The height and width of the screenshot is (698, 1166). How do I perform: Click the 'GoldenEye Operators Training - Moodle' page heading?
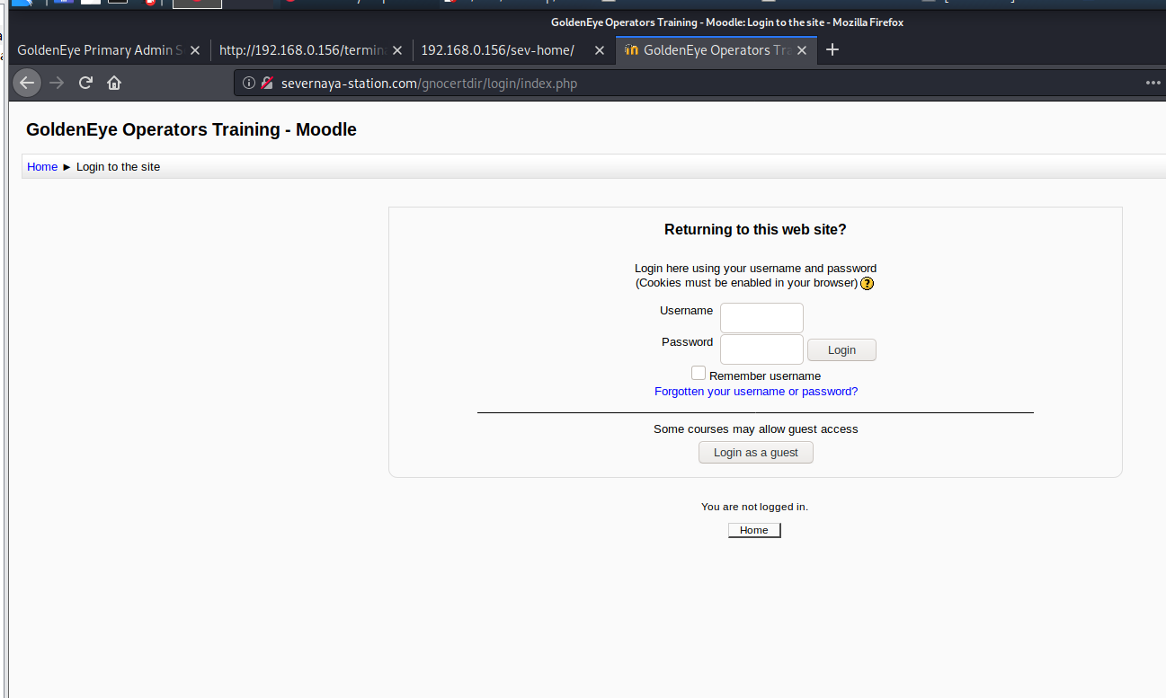click(x=191, y=129)
